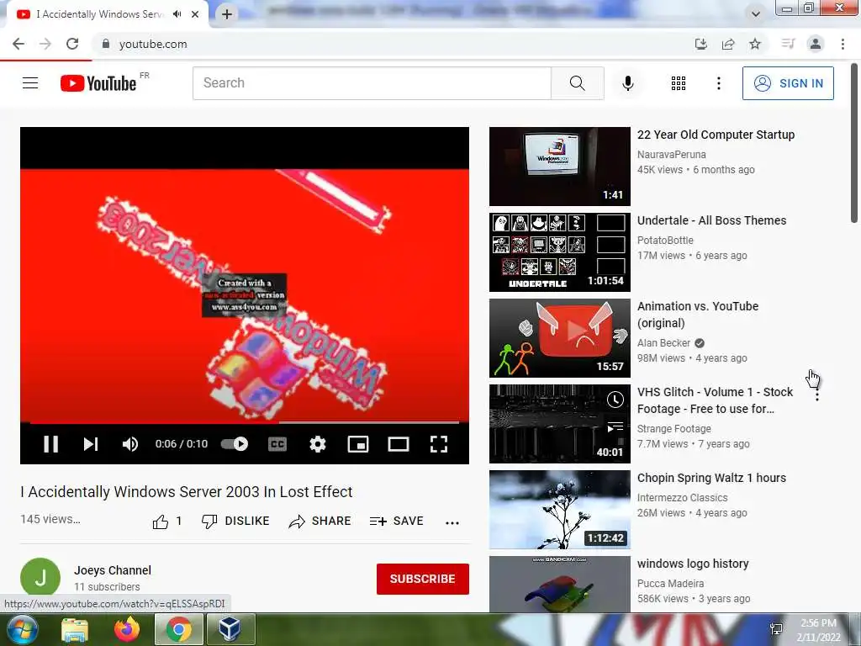Mute tab via speaker icon

point(177,14)
